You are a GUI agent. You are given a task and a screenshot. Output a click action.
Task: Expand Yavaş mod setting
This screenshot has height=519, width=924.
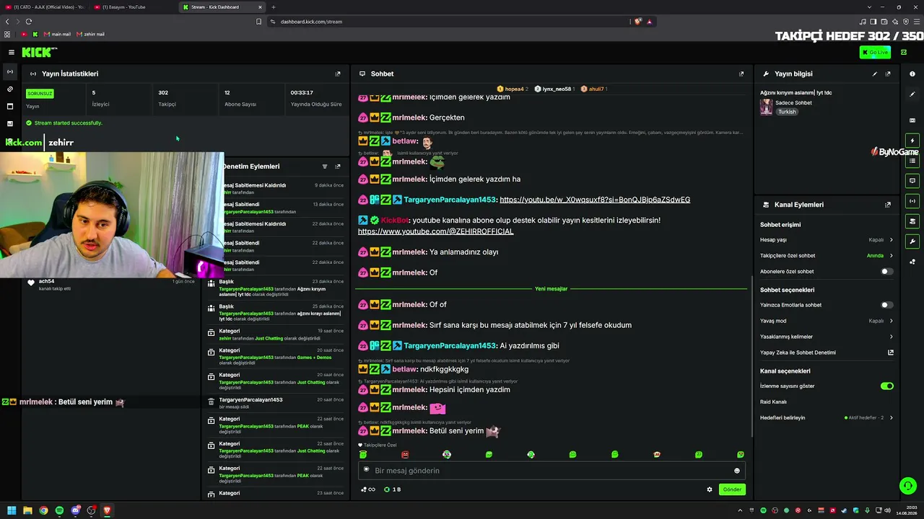827,321
